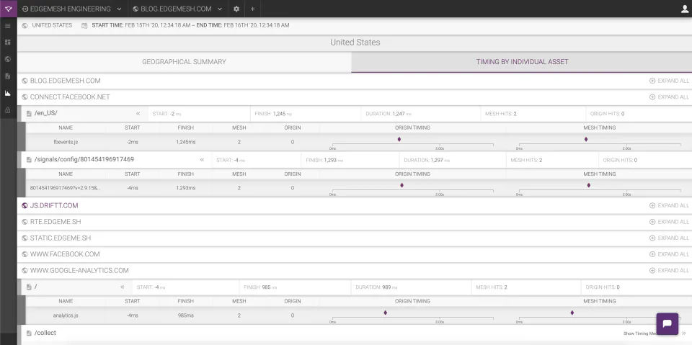Open the area chart icon in the sidebar

pyautogui.click(x=7, y=93)
